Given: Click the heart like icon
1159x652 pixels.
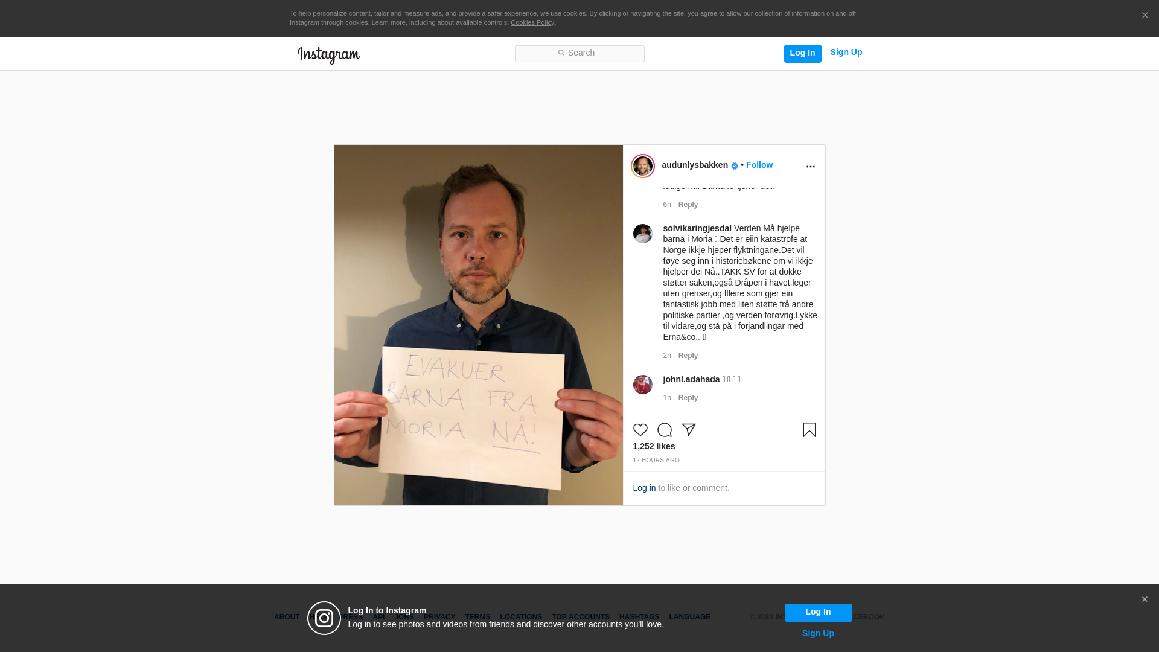Looking at the screenshot, I should (640, 430).
